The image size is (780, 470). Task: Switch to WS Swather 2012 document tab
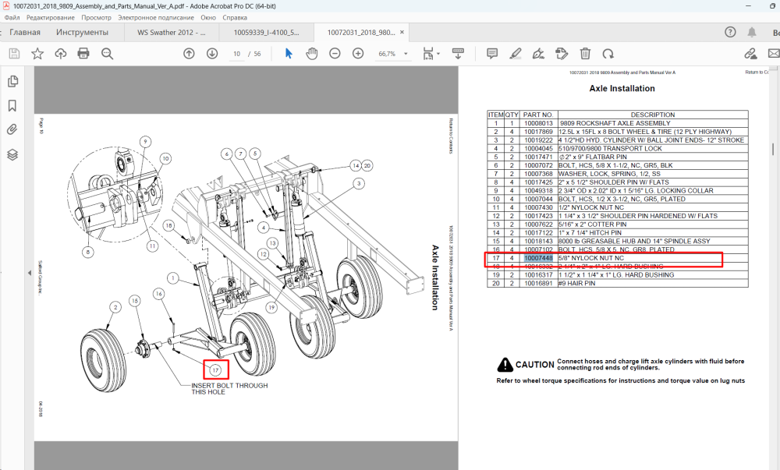171,32
